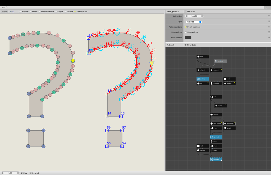Select the group2 node
The width and height of the screenshot is (271, 175).
[x=230, y=128]
